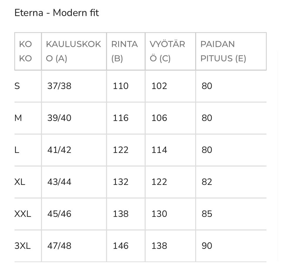This screenshot has width=281, height=271.
Task: Select collar size value 41/42
Action: coord(59,150)
